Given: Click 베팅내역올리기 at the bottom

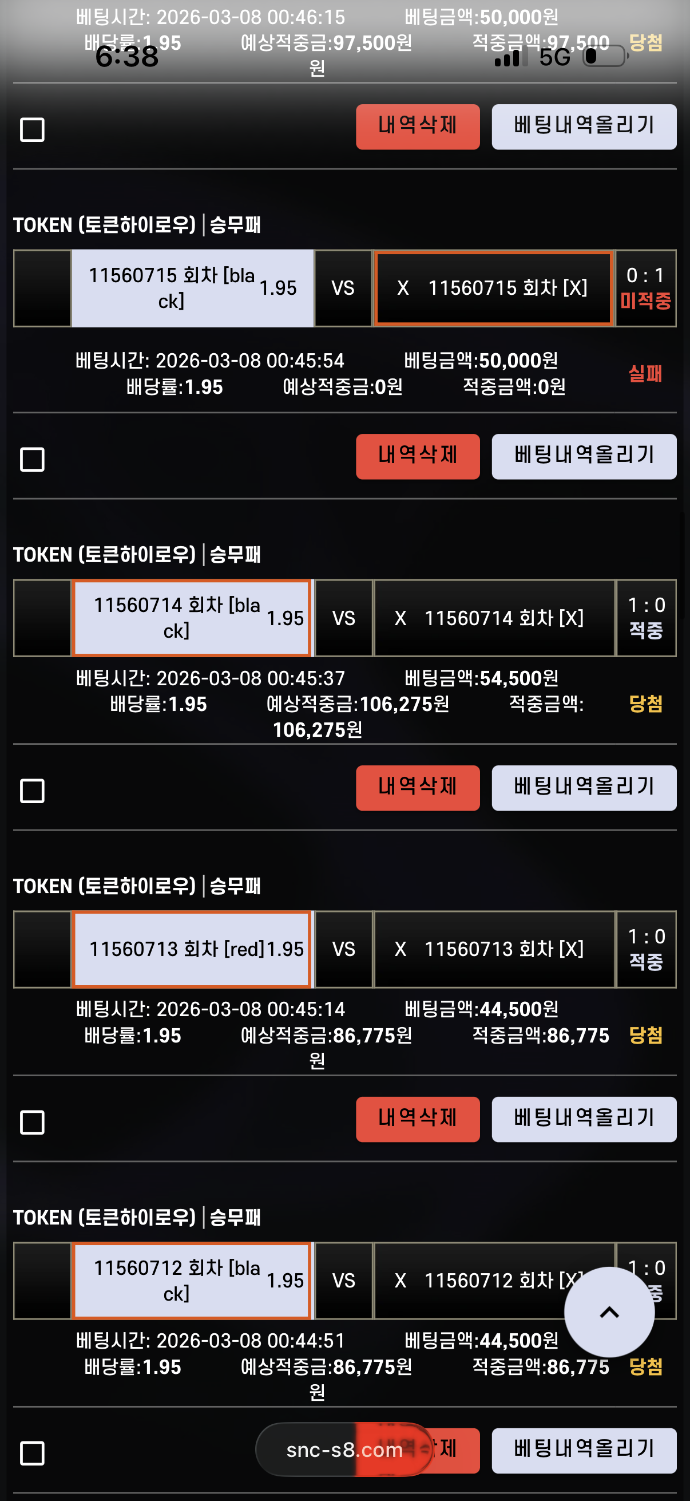Looking at the screenshot, I should pyautogui.click(x=584, y=1450).
